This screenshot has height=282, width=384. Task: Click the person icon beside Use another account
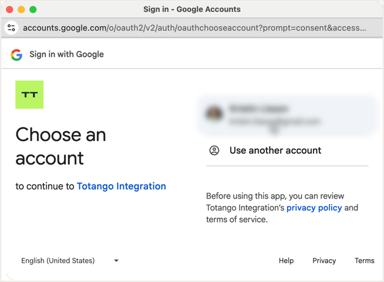tap(214, 150)
